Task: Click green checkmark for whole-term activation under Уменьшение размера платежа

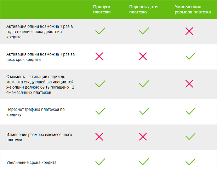Action: (x=190, y=56)
